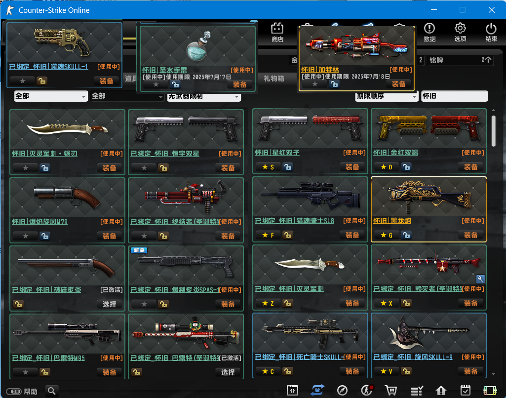Click 装备 on 加特林 card
This screenshot has height=398, width=506.
(x=398, y=84)
